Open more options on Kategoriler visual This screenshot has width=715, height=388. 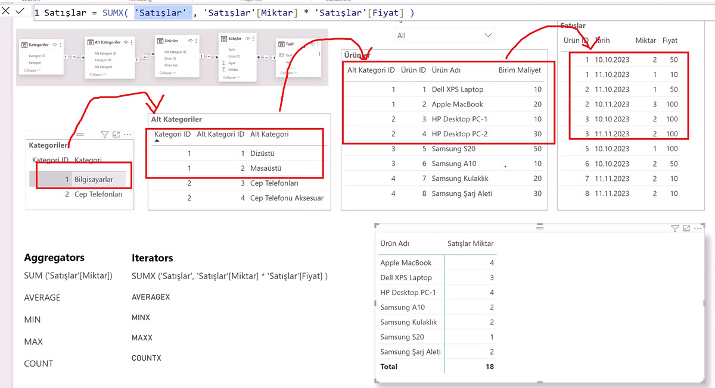coord(128,135)
